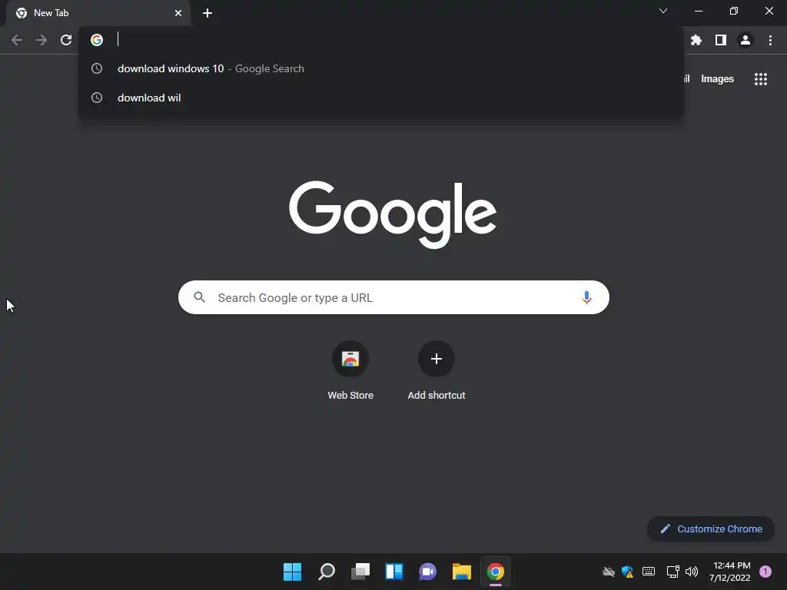
Task: Click the Google search box
Action: [x=393, y=297]
